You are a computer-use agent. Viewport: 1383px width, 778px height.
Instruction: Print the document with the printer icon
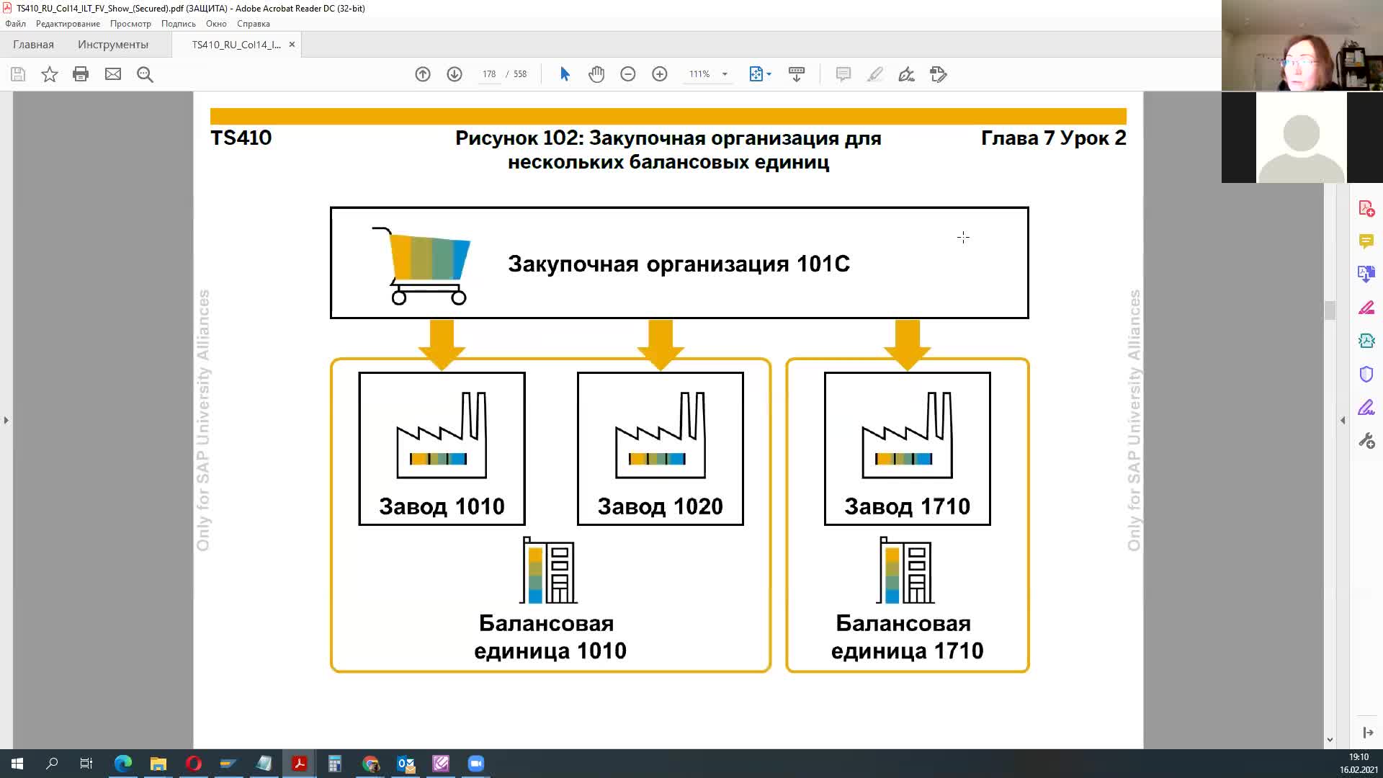[81, 74]
